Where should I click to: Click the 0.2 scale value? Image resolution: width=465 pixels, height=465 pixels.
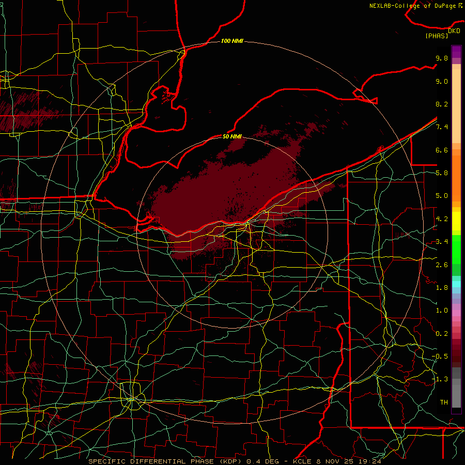point(442,334)
